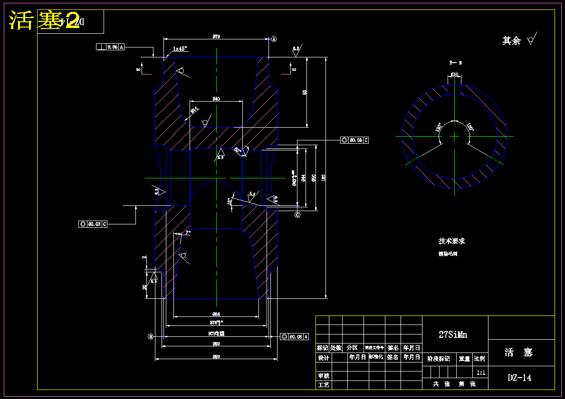
Task: Select the vertical Ø44 dimension
Action: (303, 178)
